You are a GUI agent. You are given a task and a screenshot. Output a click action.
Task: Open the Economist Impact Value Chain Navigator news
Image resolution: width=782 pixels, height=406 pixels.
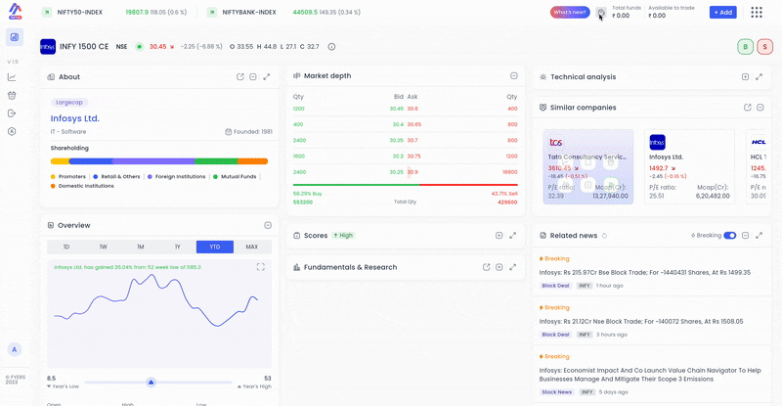650,375
